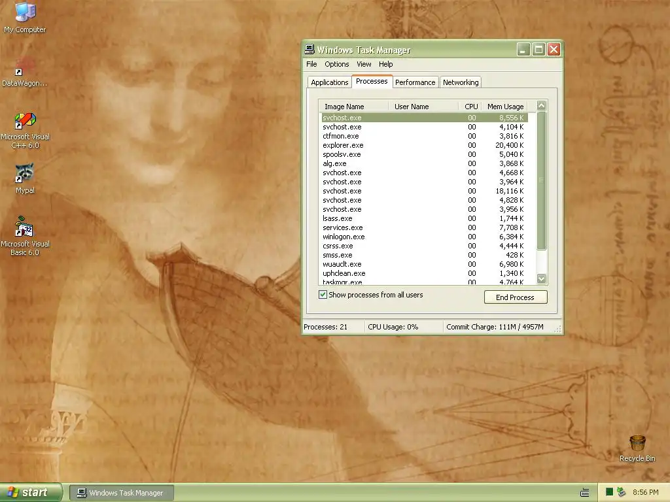Select the services.exe process
The width and height of the screenshot is (670, 502).
pos(425,227)
